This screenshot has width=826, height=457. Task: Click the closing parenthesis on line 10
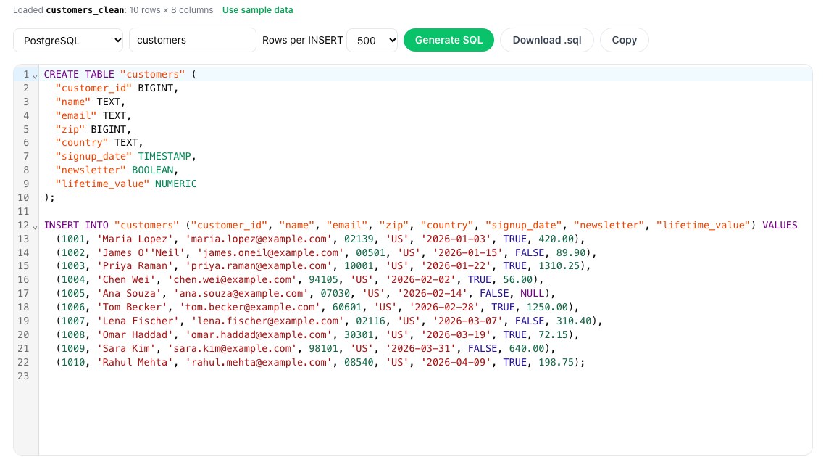click(x=47, y=197)
